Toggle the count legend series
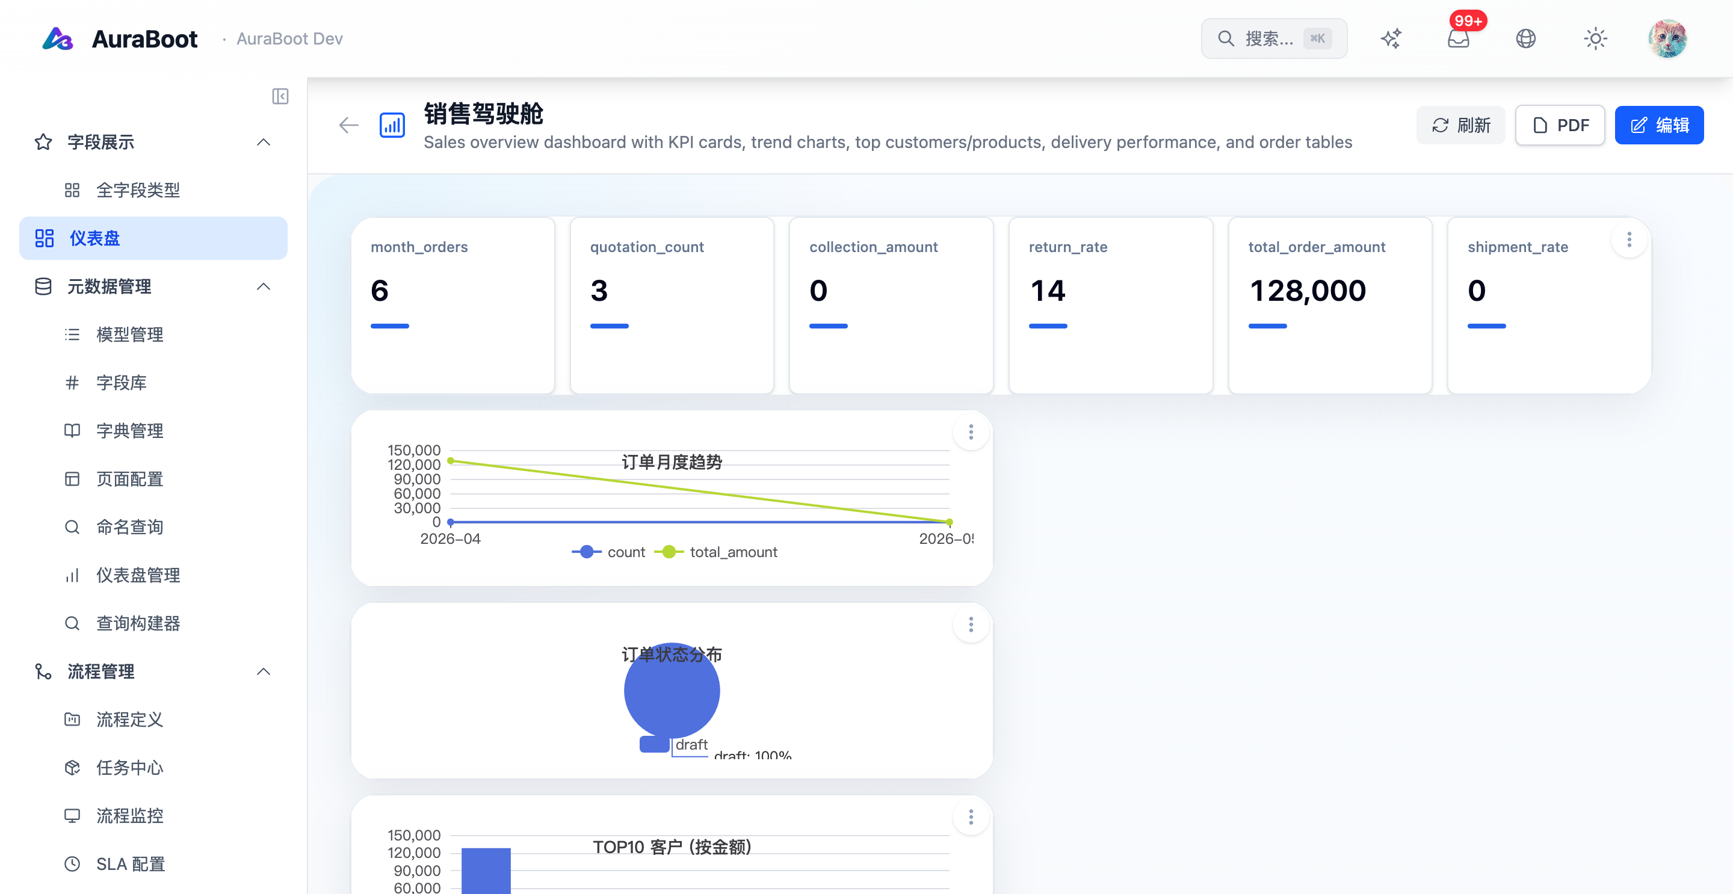 click(x=608, y=552)
